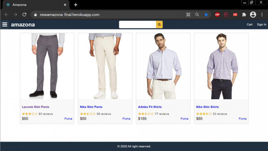The image size is (268, 151).
Task: Open a new tab with plus
Action: coord(76,5)
